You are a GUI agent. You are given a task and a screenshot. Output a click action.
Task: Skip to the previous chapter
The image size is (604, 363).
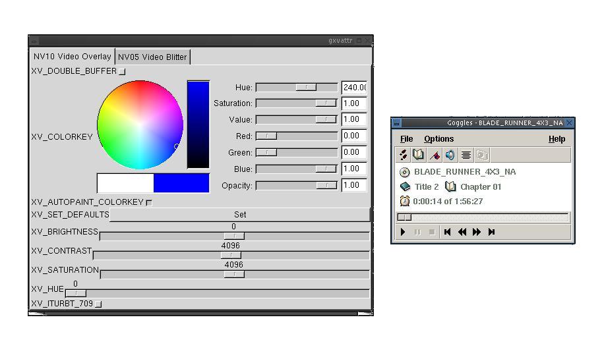tap(447, 232)
